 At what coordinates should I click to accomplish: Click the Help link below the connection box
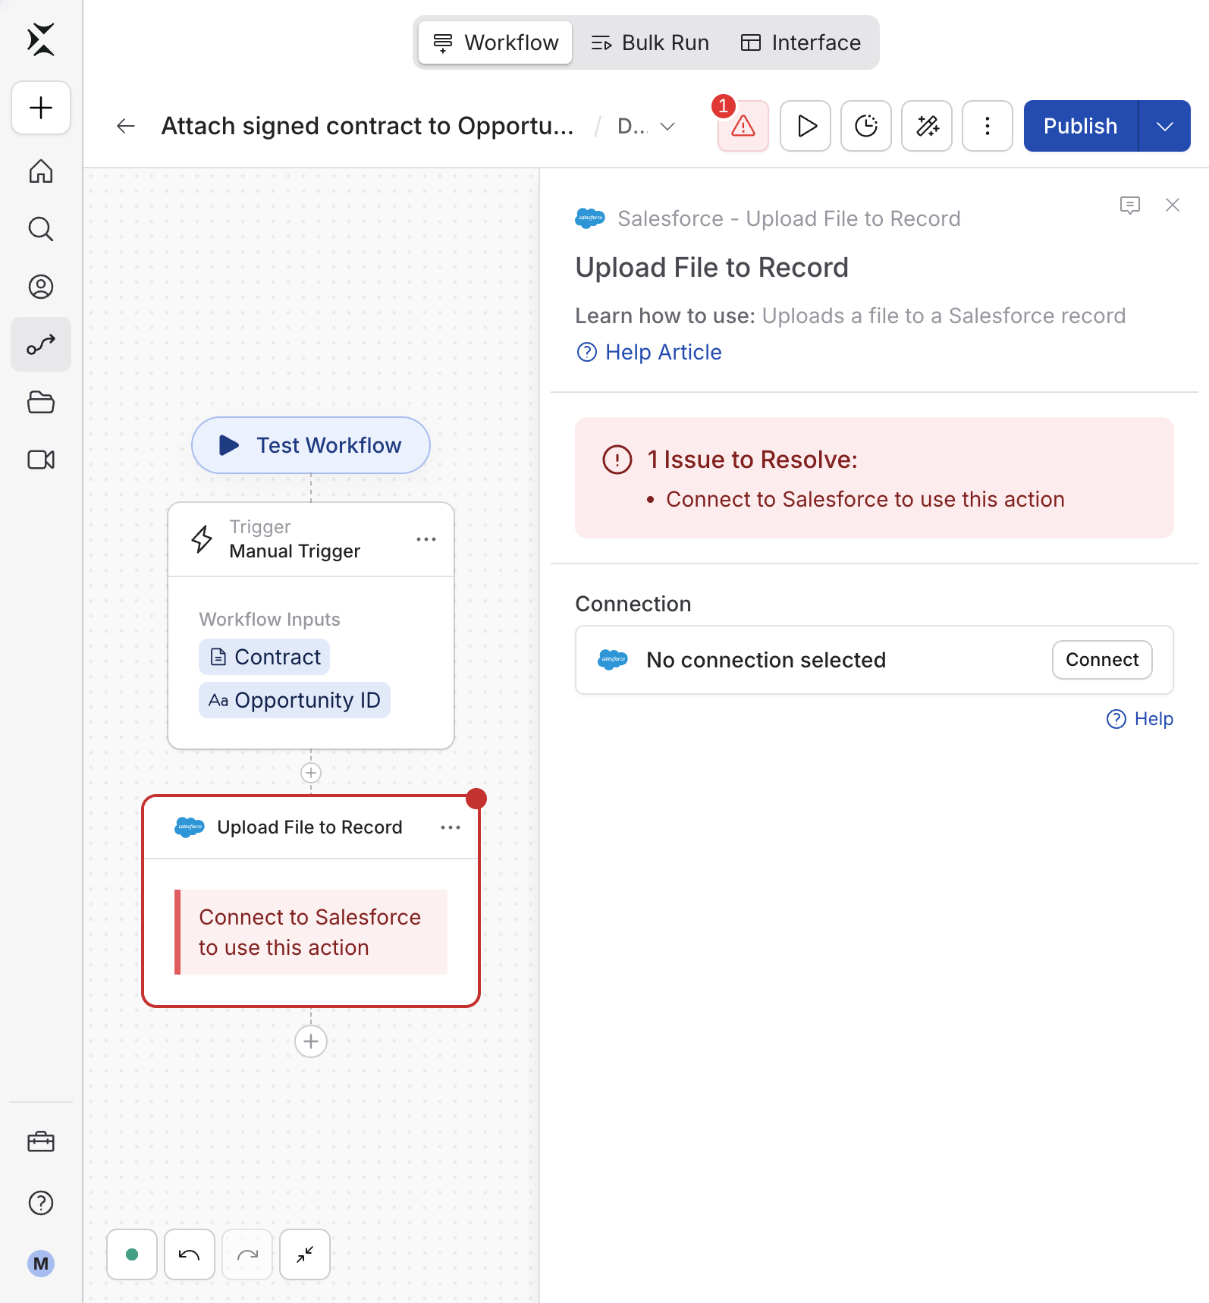(x=1140, y=719)
